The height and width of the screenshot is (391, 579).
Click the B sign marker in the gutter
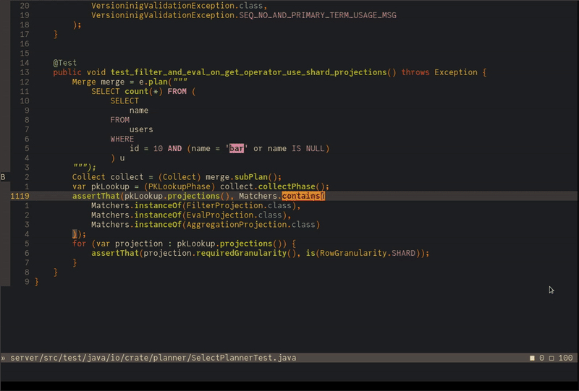coord(3,177)
